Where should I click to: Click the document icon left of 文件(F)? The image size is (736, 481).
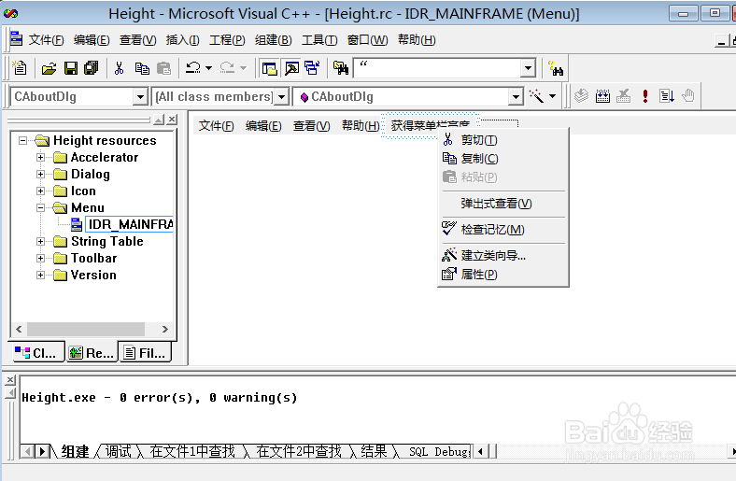pyautogui.click(x=17, y=38)
